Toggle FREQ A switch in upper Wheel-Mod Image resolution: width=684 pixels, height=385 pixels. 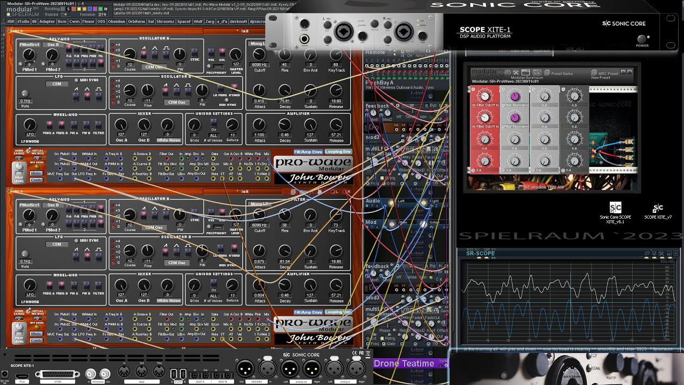[50, 126]
